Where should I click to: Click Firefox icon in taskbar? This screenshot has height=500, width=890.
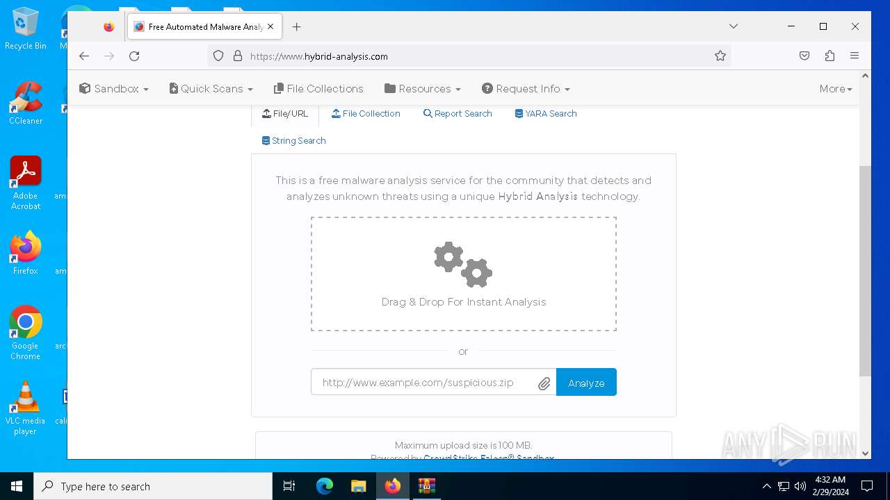pyautogui.click(x=393, y=486)
